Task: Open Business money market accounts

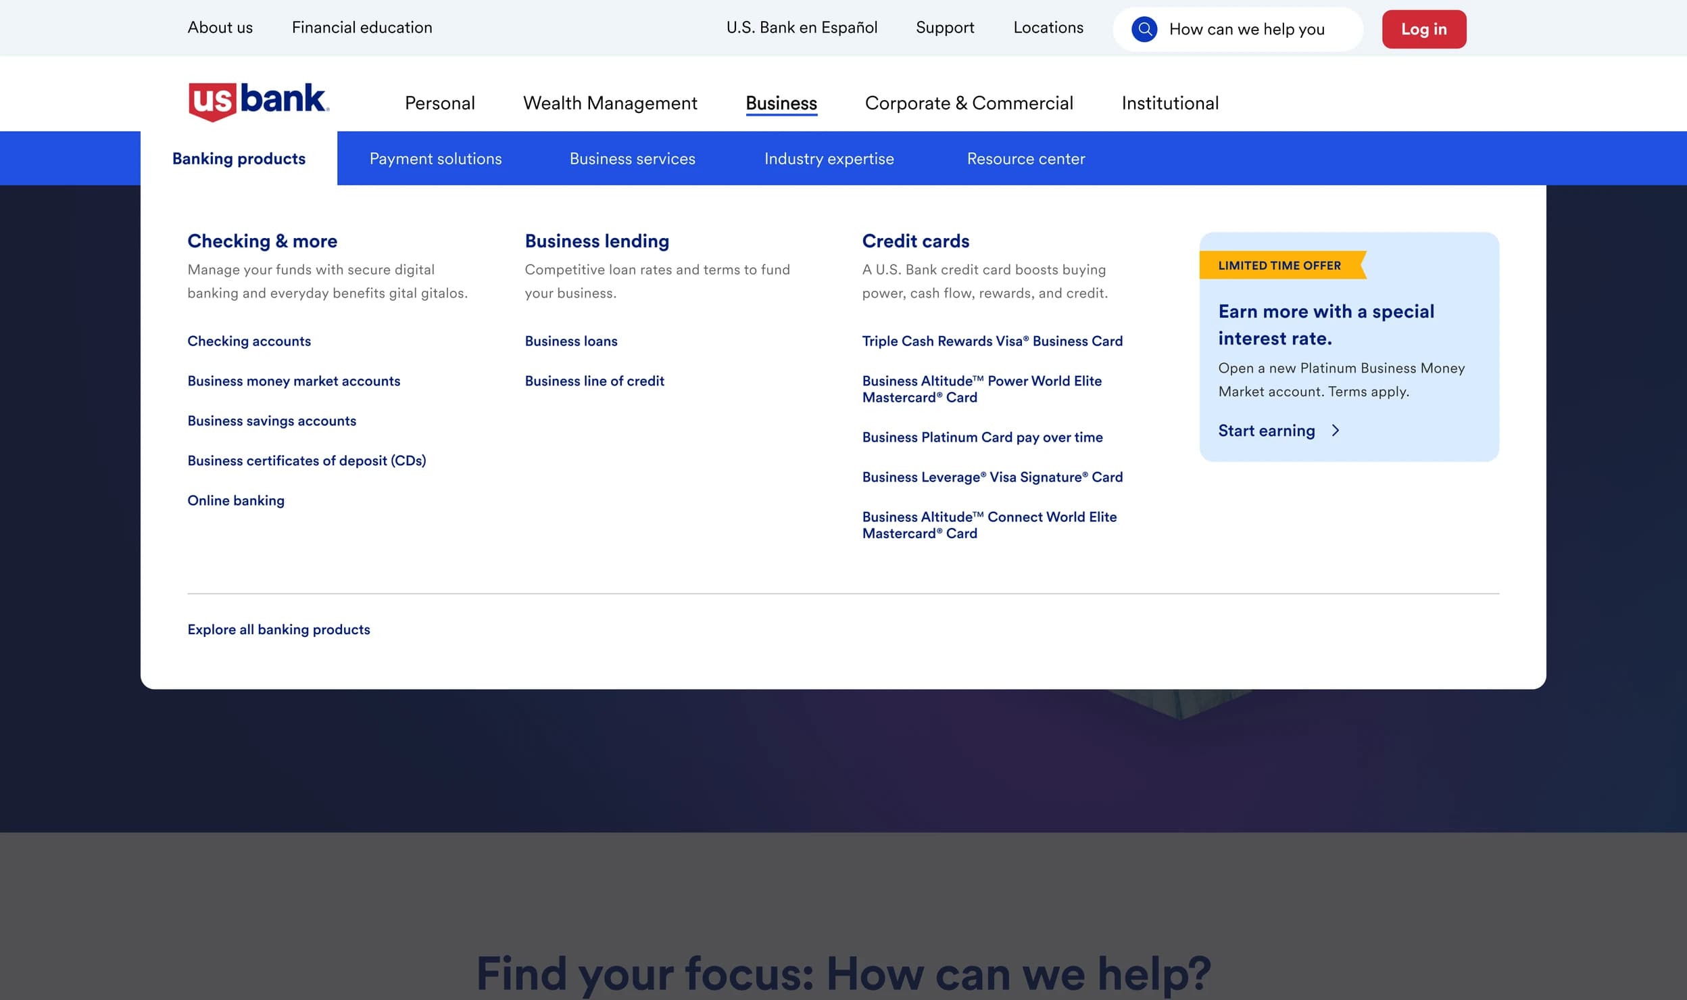Action: (x=294, y=381)
